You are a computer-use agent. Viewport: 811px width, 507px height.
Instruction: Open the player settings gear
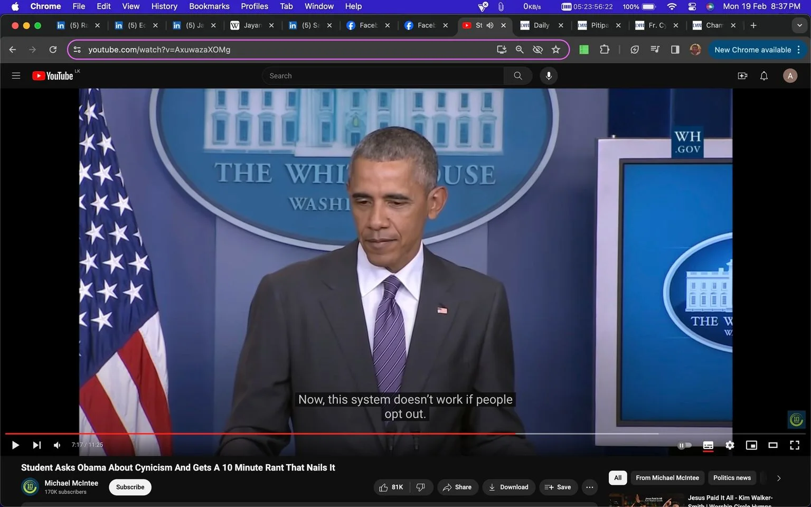tap(730, 445)
